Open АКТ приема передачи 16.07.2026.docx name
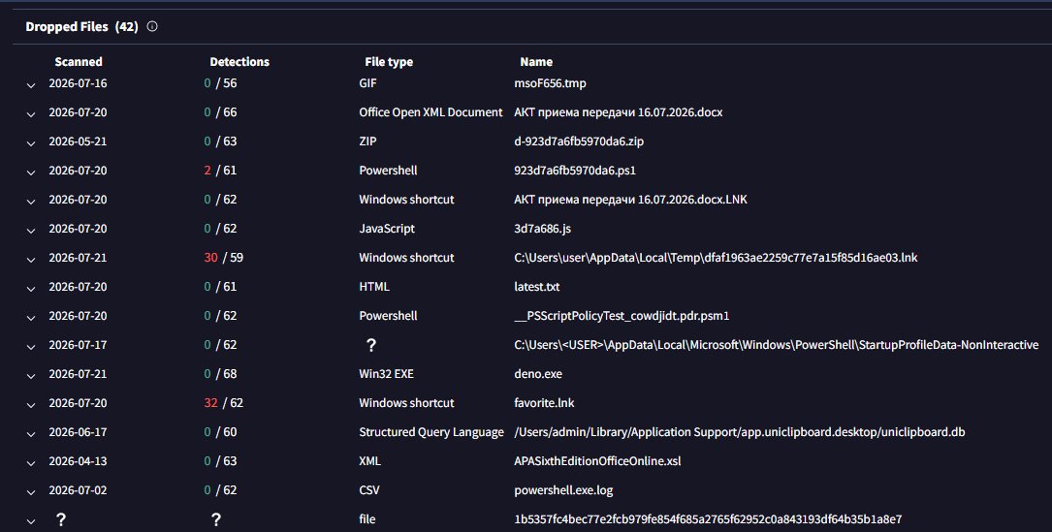 619,112
